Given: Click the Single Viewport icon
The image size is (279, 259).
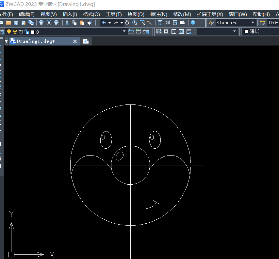Looking at the screenshot, I should tap(166, 31).
